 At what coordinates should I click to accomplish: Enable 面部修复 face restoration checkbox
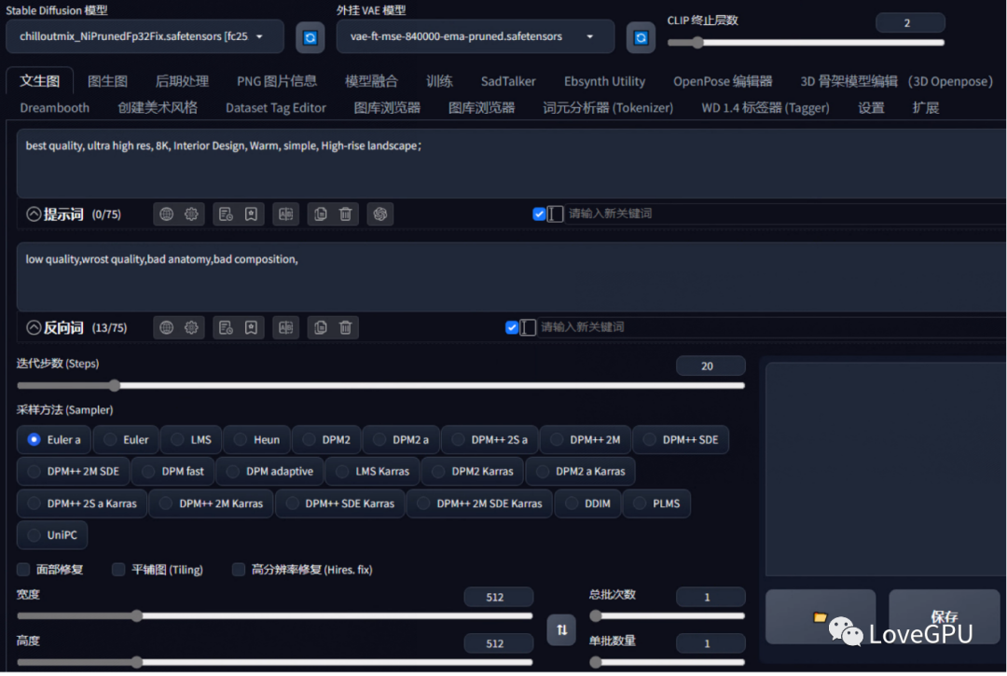(x=23, y=570)
